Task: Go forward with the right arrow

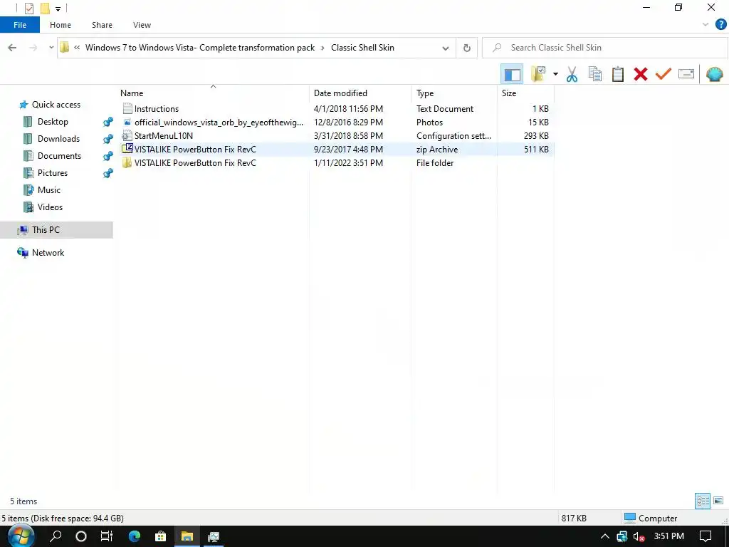Action: click(x=33, y=48)
